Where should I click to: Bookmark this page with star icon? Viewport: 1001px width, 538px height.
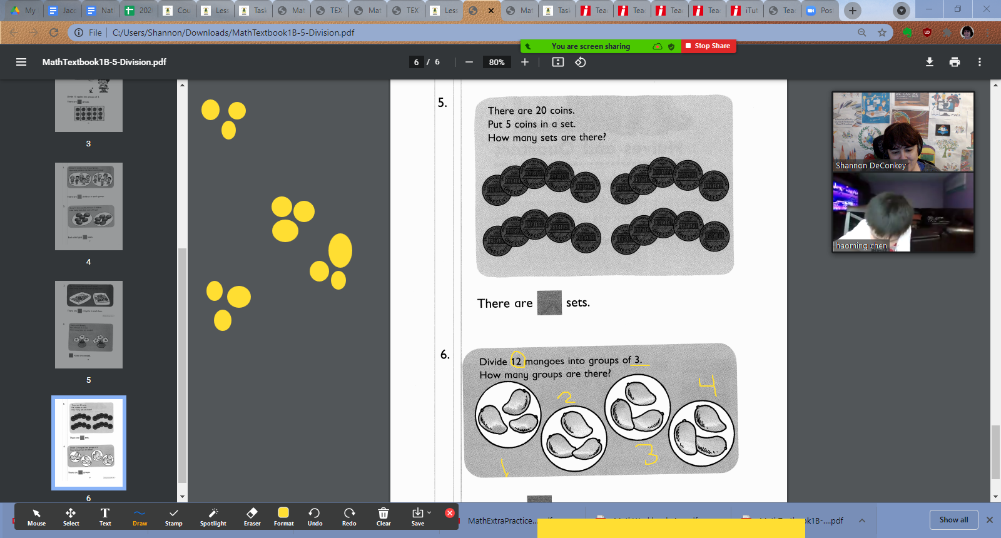pyautogui.click(x=882, y=33)
